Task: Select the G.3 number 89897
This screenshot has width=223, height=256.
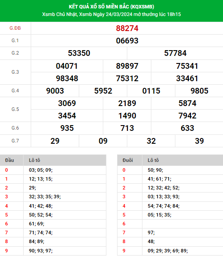Action: pos(127,66)
